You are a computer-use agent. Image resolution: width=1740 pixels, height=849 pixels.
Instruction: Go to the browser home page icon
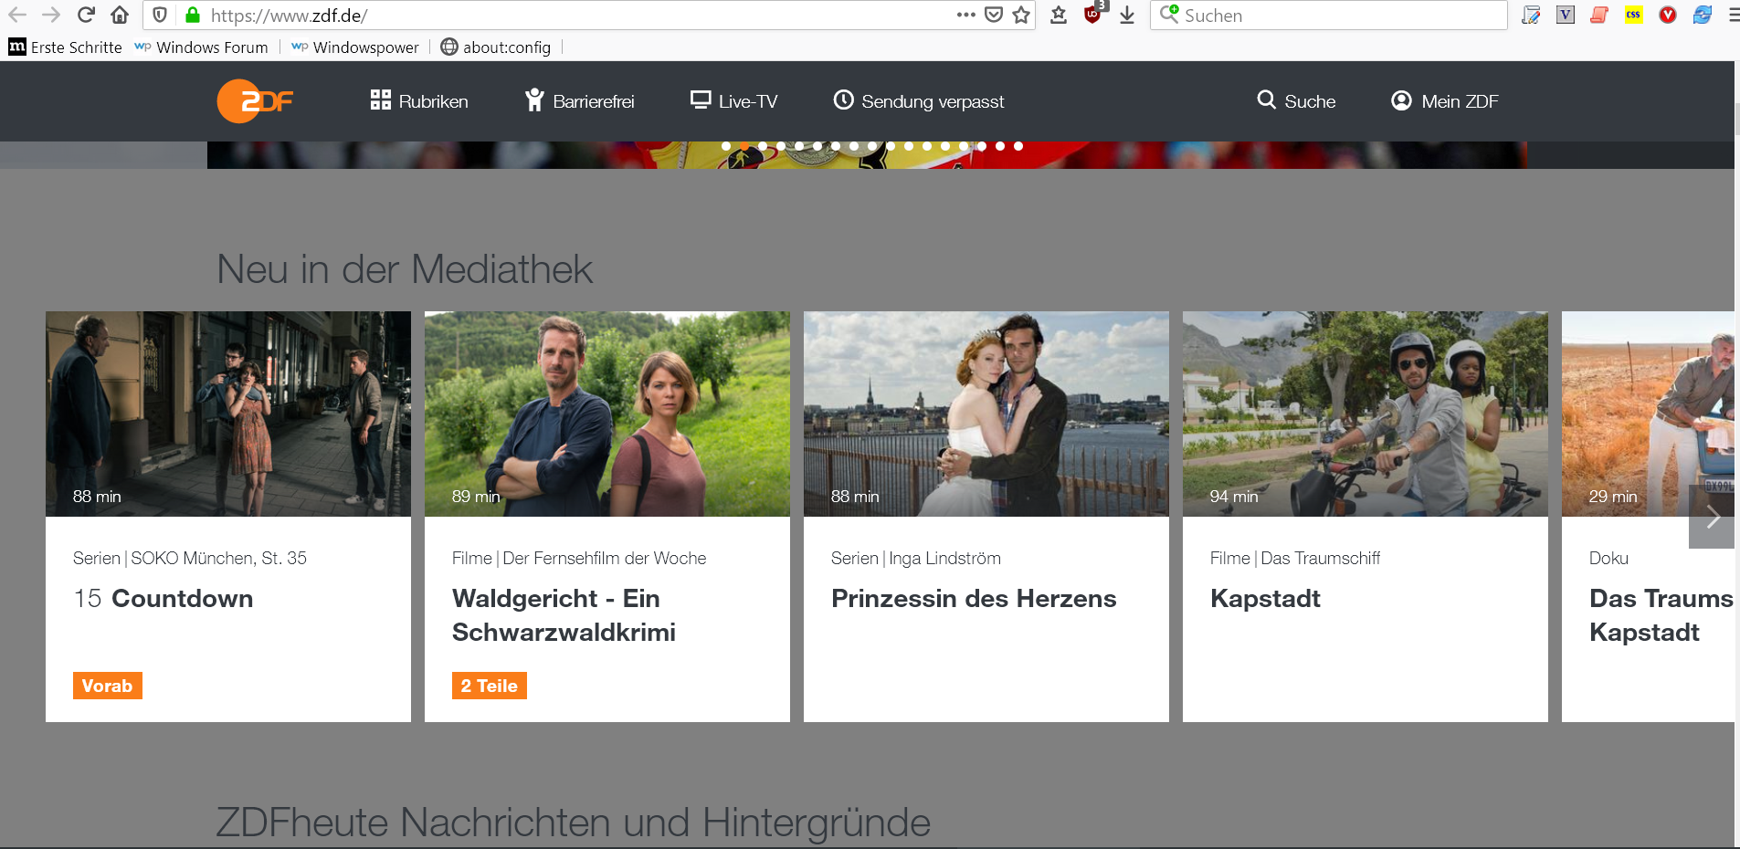[120, 15]
